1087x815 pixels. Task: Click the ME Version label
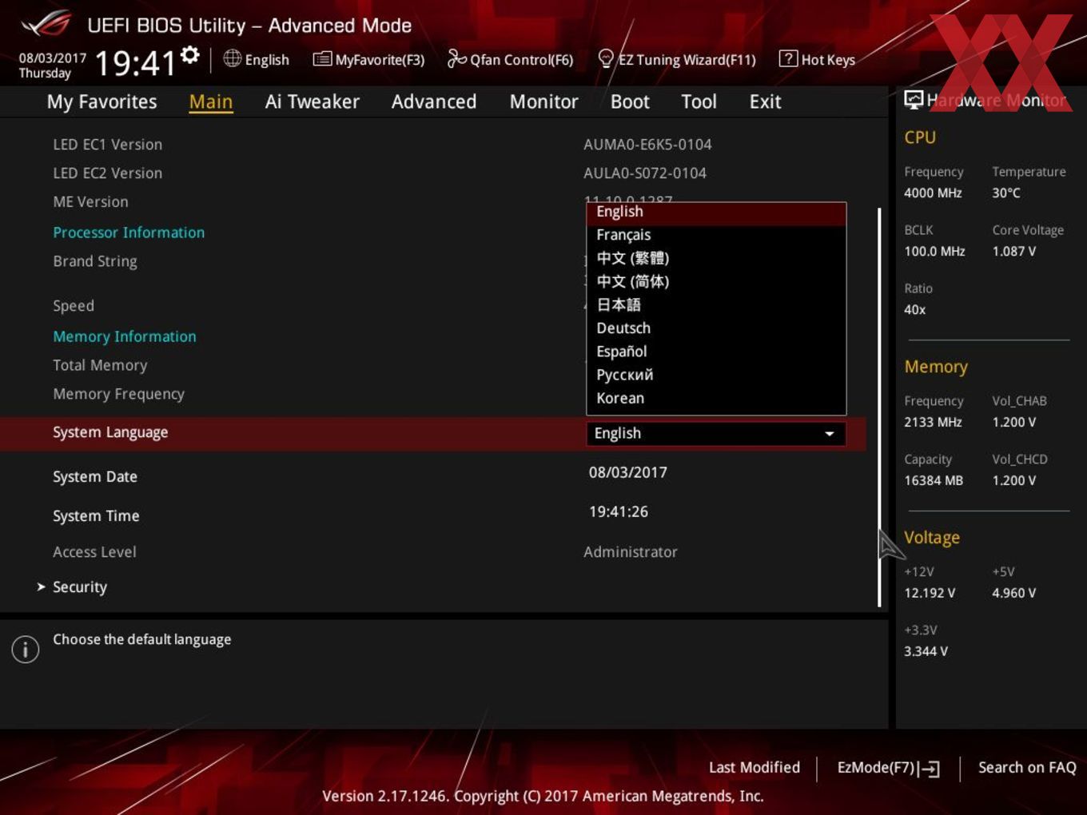click(90, 201)
